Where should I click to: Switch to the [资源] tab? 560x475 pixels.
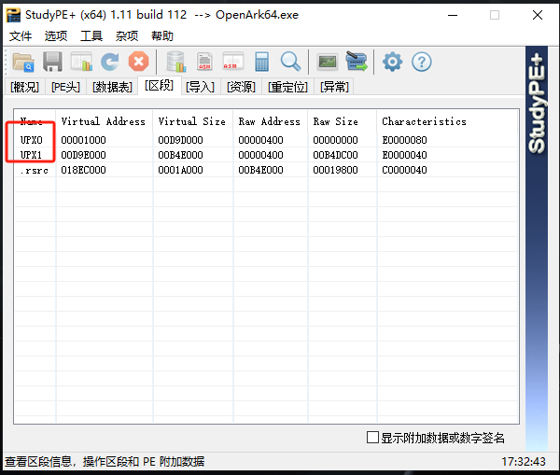(241, 87)
